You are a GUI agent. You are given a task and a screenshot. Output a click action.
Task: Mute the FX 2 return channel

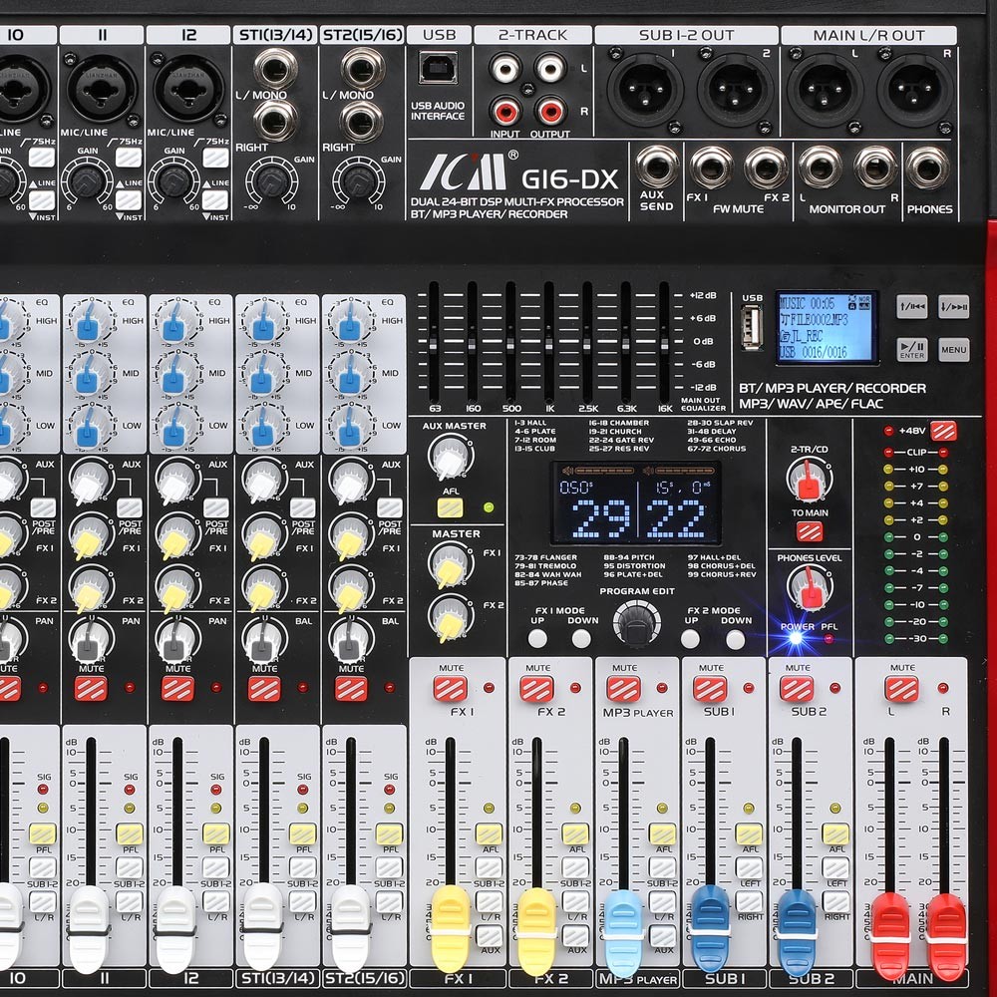point(536,689)
